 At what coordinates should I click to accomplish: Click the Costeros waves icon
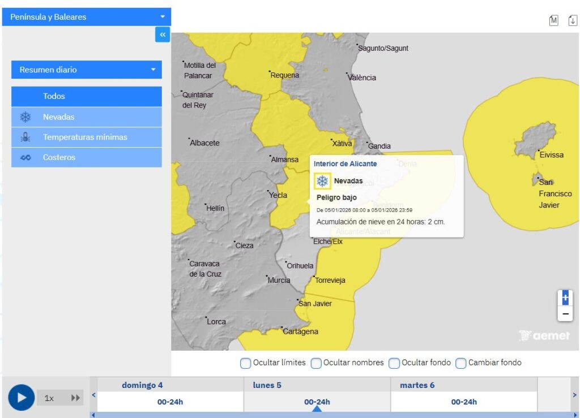pos(25,157)
